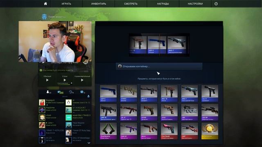Select the M4A1-S item tile
262x147 pixels.
point(149,94)
